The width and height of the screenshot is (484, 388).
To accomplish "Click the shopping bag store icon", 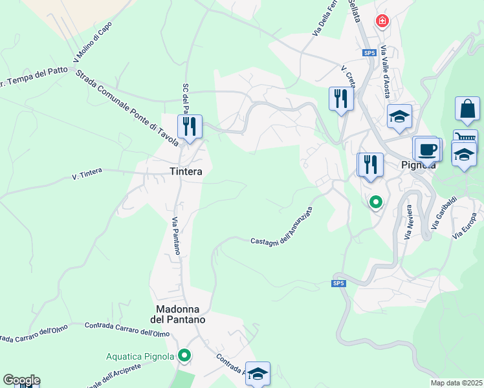I will [467, 109].
